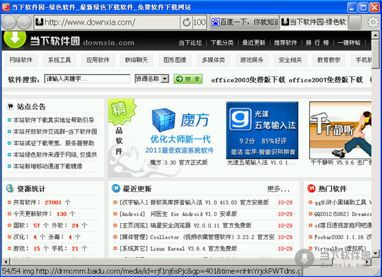This screenshot has height=277, width=382.
Task: Click office2003免费版下载 link
Action: tap(248, 80)
